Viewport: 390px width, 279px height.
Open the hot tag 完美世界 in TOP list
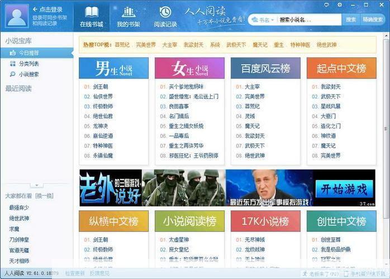pyautogui.click(x=146, y=45)
